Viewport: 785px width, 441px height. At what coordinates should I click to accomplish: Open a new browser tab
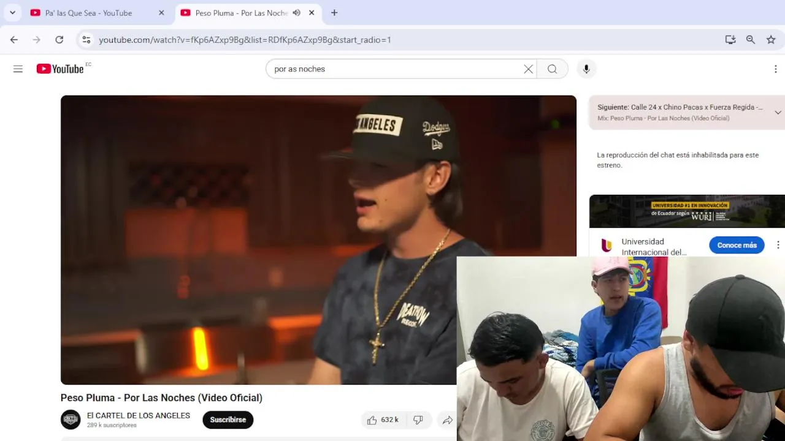334,13
